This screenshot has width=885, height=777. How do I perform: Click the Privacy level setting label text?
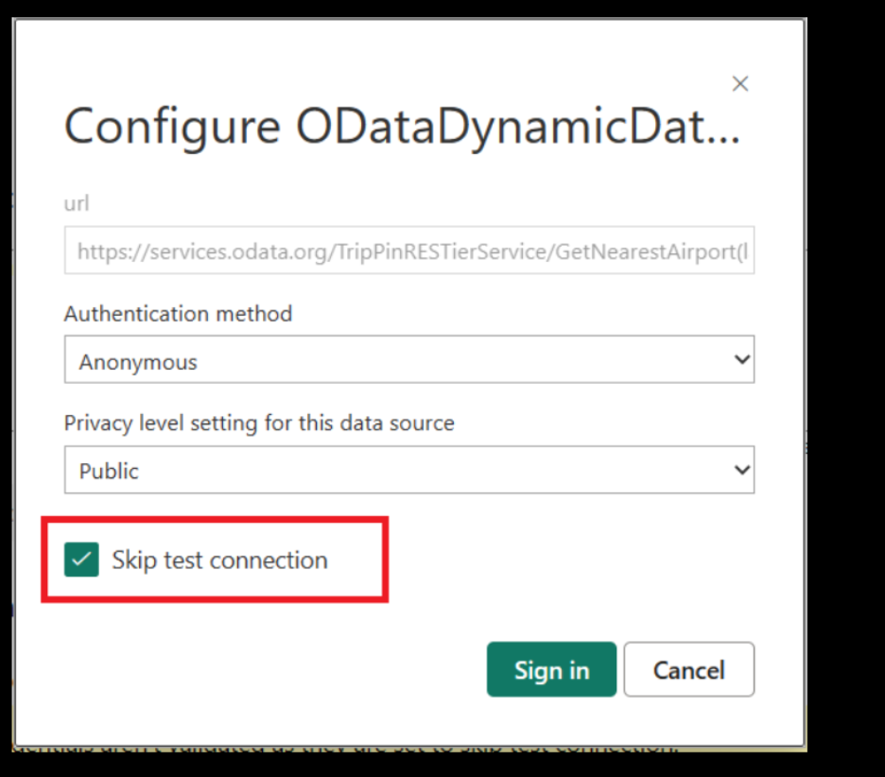tap(259, 423)
